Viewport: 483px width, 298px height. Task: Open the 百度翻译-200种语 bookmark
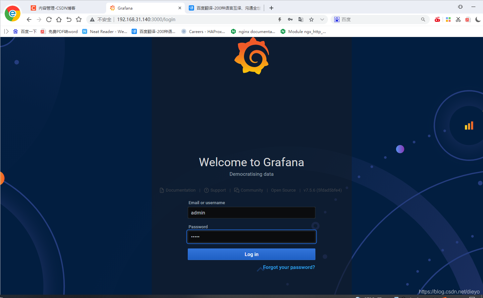pyautogui.click(x=153, y=31)
